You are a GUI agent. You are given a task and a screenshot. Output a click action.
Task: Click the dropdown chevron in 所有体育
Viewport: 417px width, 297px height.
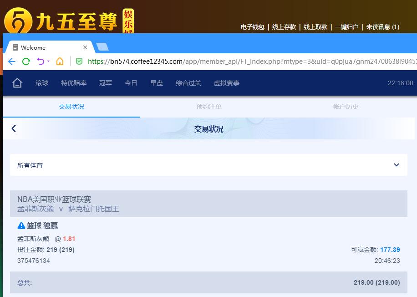396,165
